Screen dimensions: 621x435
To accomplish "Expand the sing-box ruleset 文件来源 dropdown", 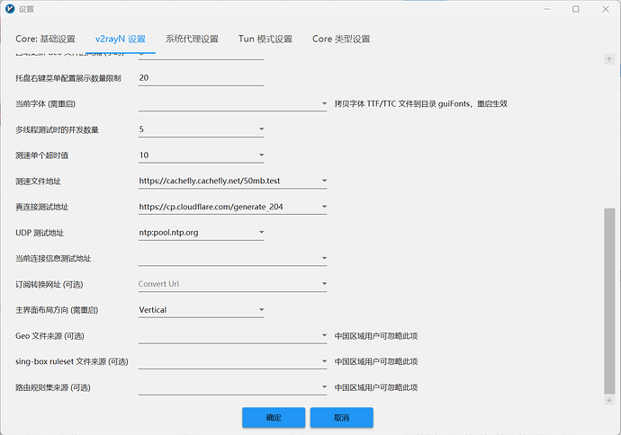I will pos(324,361).
